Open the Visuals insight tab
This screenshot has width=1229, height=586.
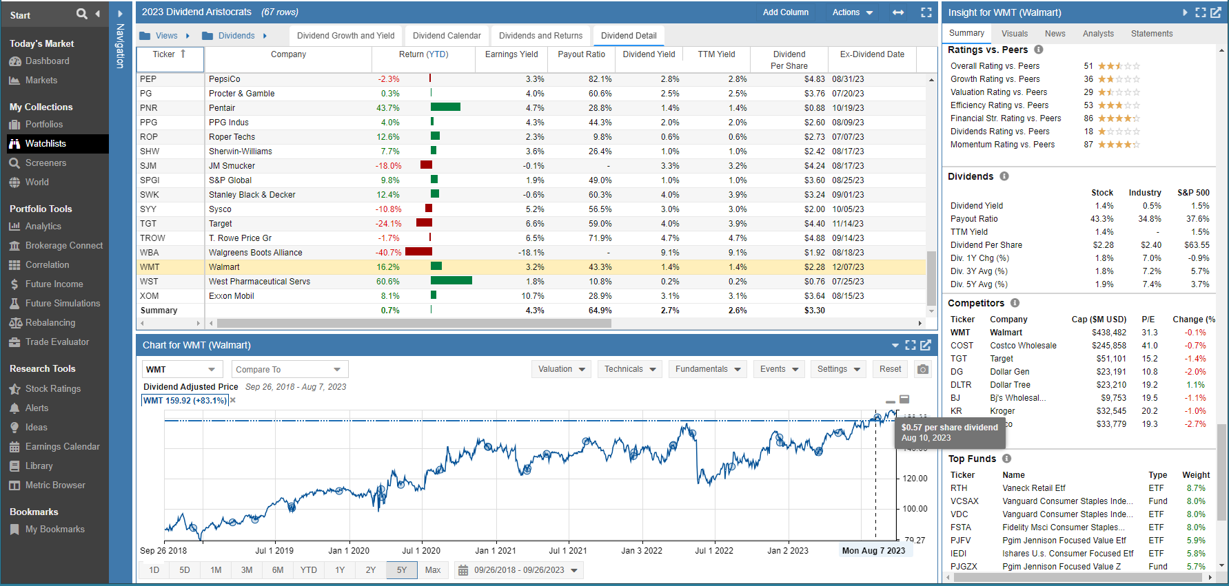point(1015,33)
